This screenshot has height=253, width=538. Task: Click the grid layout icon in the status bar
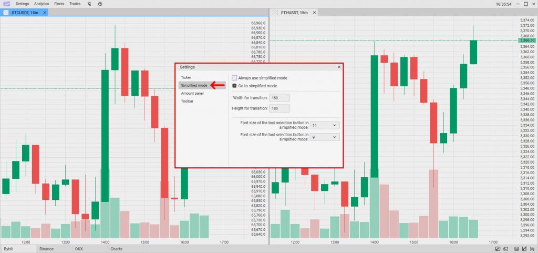tap(517, 249)
